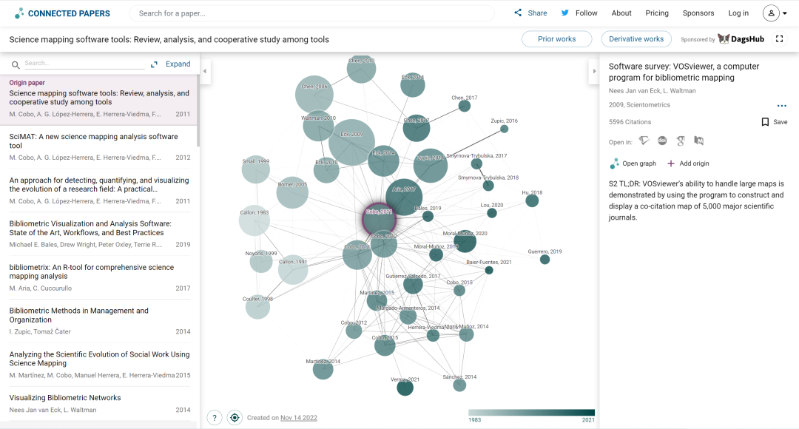Click the paper list scrollbar
Screen dimensions: 799x429
(x=198, y=110)
